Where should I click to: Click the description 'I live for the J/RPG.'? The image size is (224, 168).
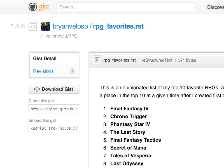60,36
